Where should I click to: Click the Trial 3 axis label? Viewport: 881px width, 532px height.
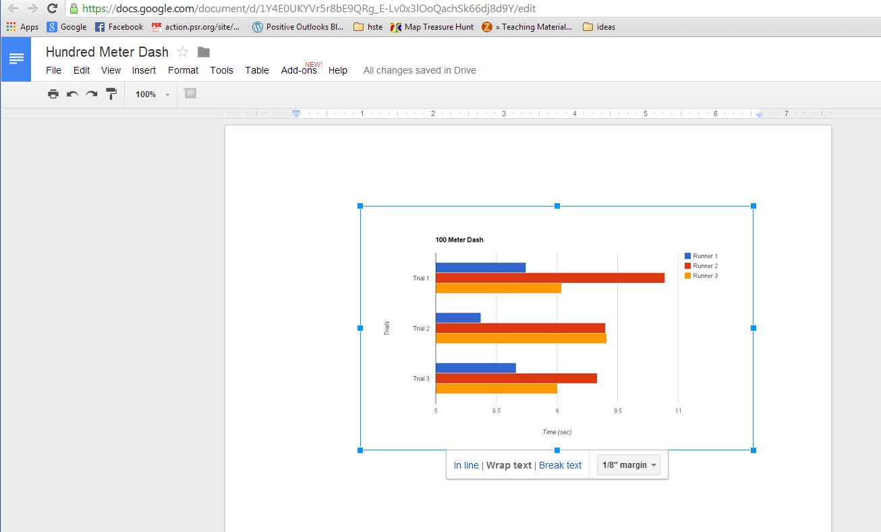421,379
